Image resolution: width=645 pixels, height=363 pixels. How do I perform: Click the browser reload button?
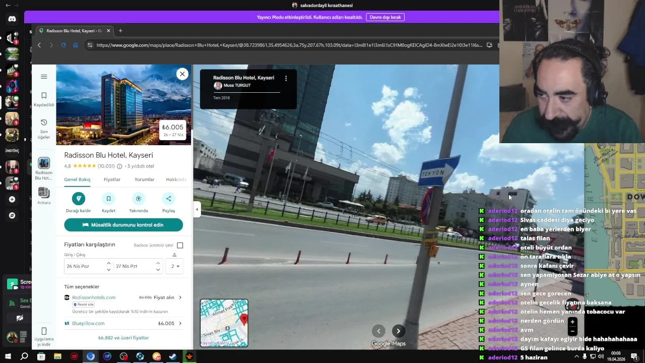[x=63, y=45]
